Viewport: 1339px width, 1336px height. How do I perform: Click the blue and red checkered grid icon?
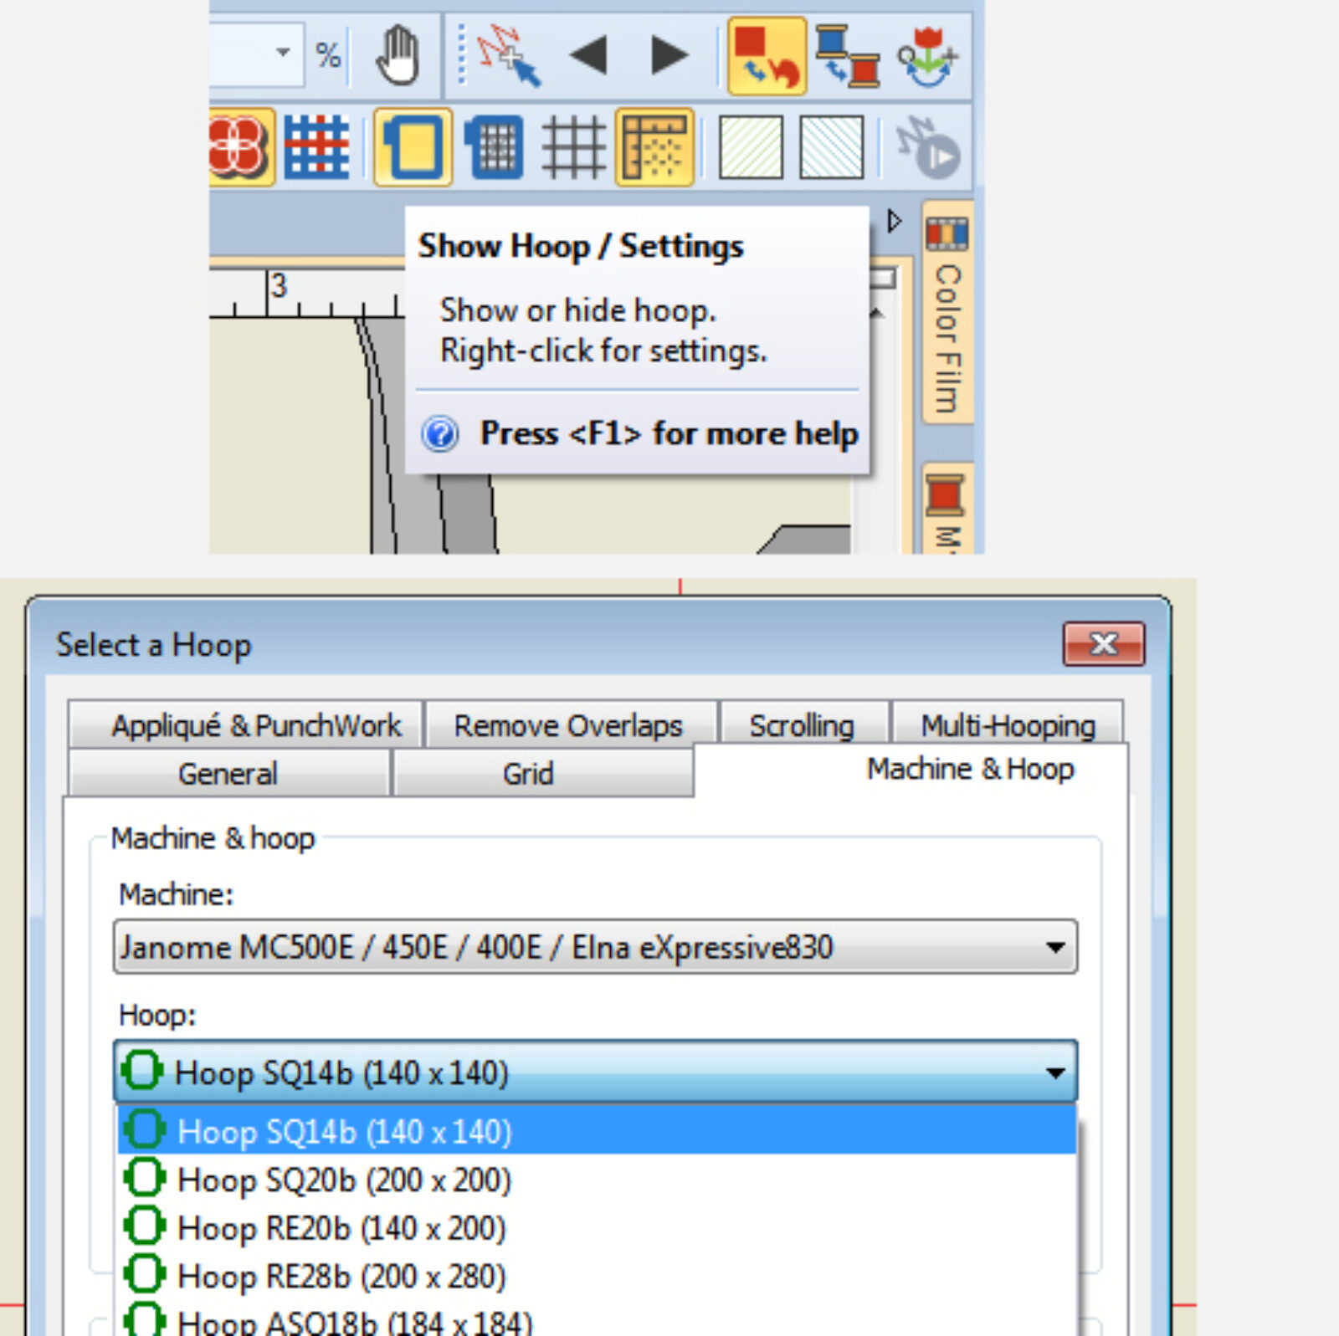pyautogui.click(x=316, y=147)
